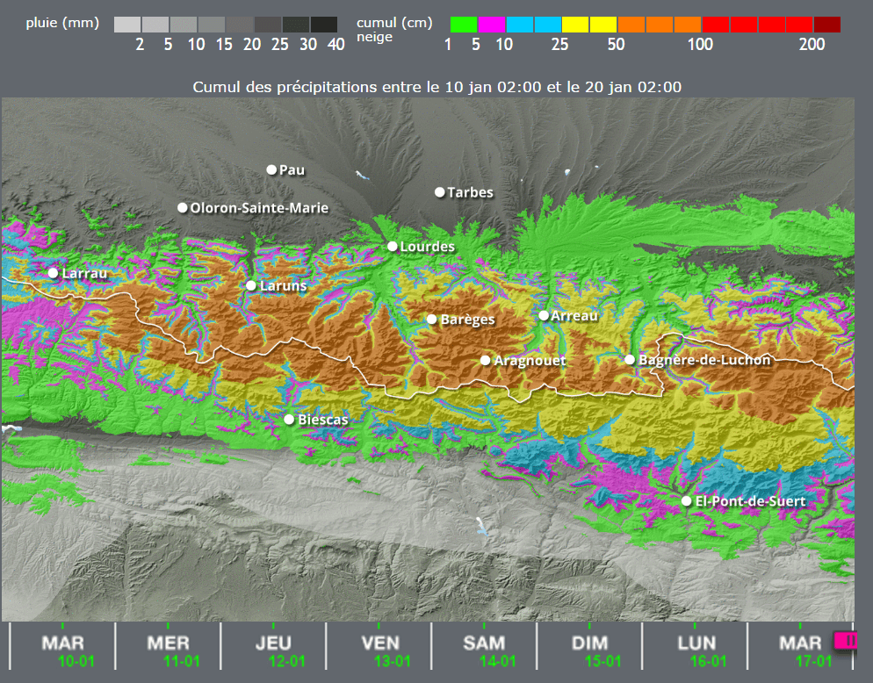This screenshot has width=873, height=683.
Task: Jump to JEU 12-01 on the timeline
Action: [x=273, y=646]
